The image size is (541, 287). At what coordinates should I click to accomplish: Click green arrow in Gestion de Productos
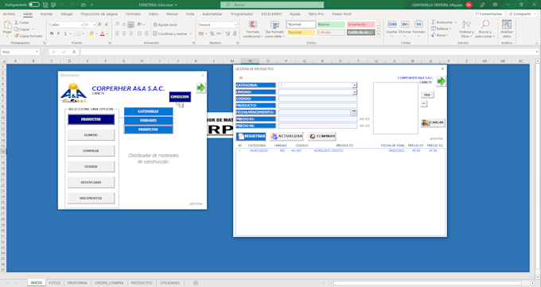(441, 81)
